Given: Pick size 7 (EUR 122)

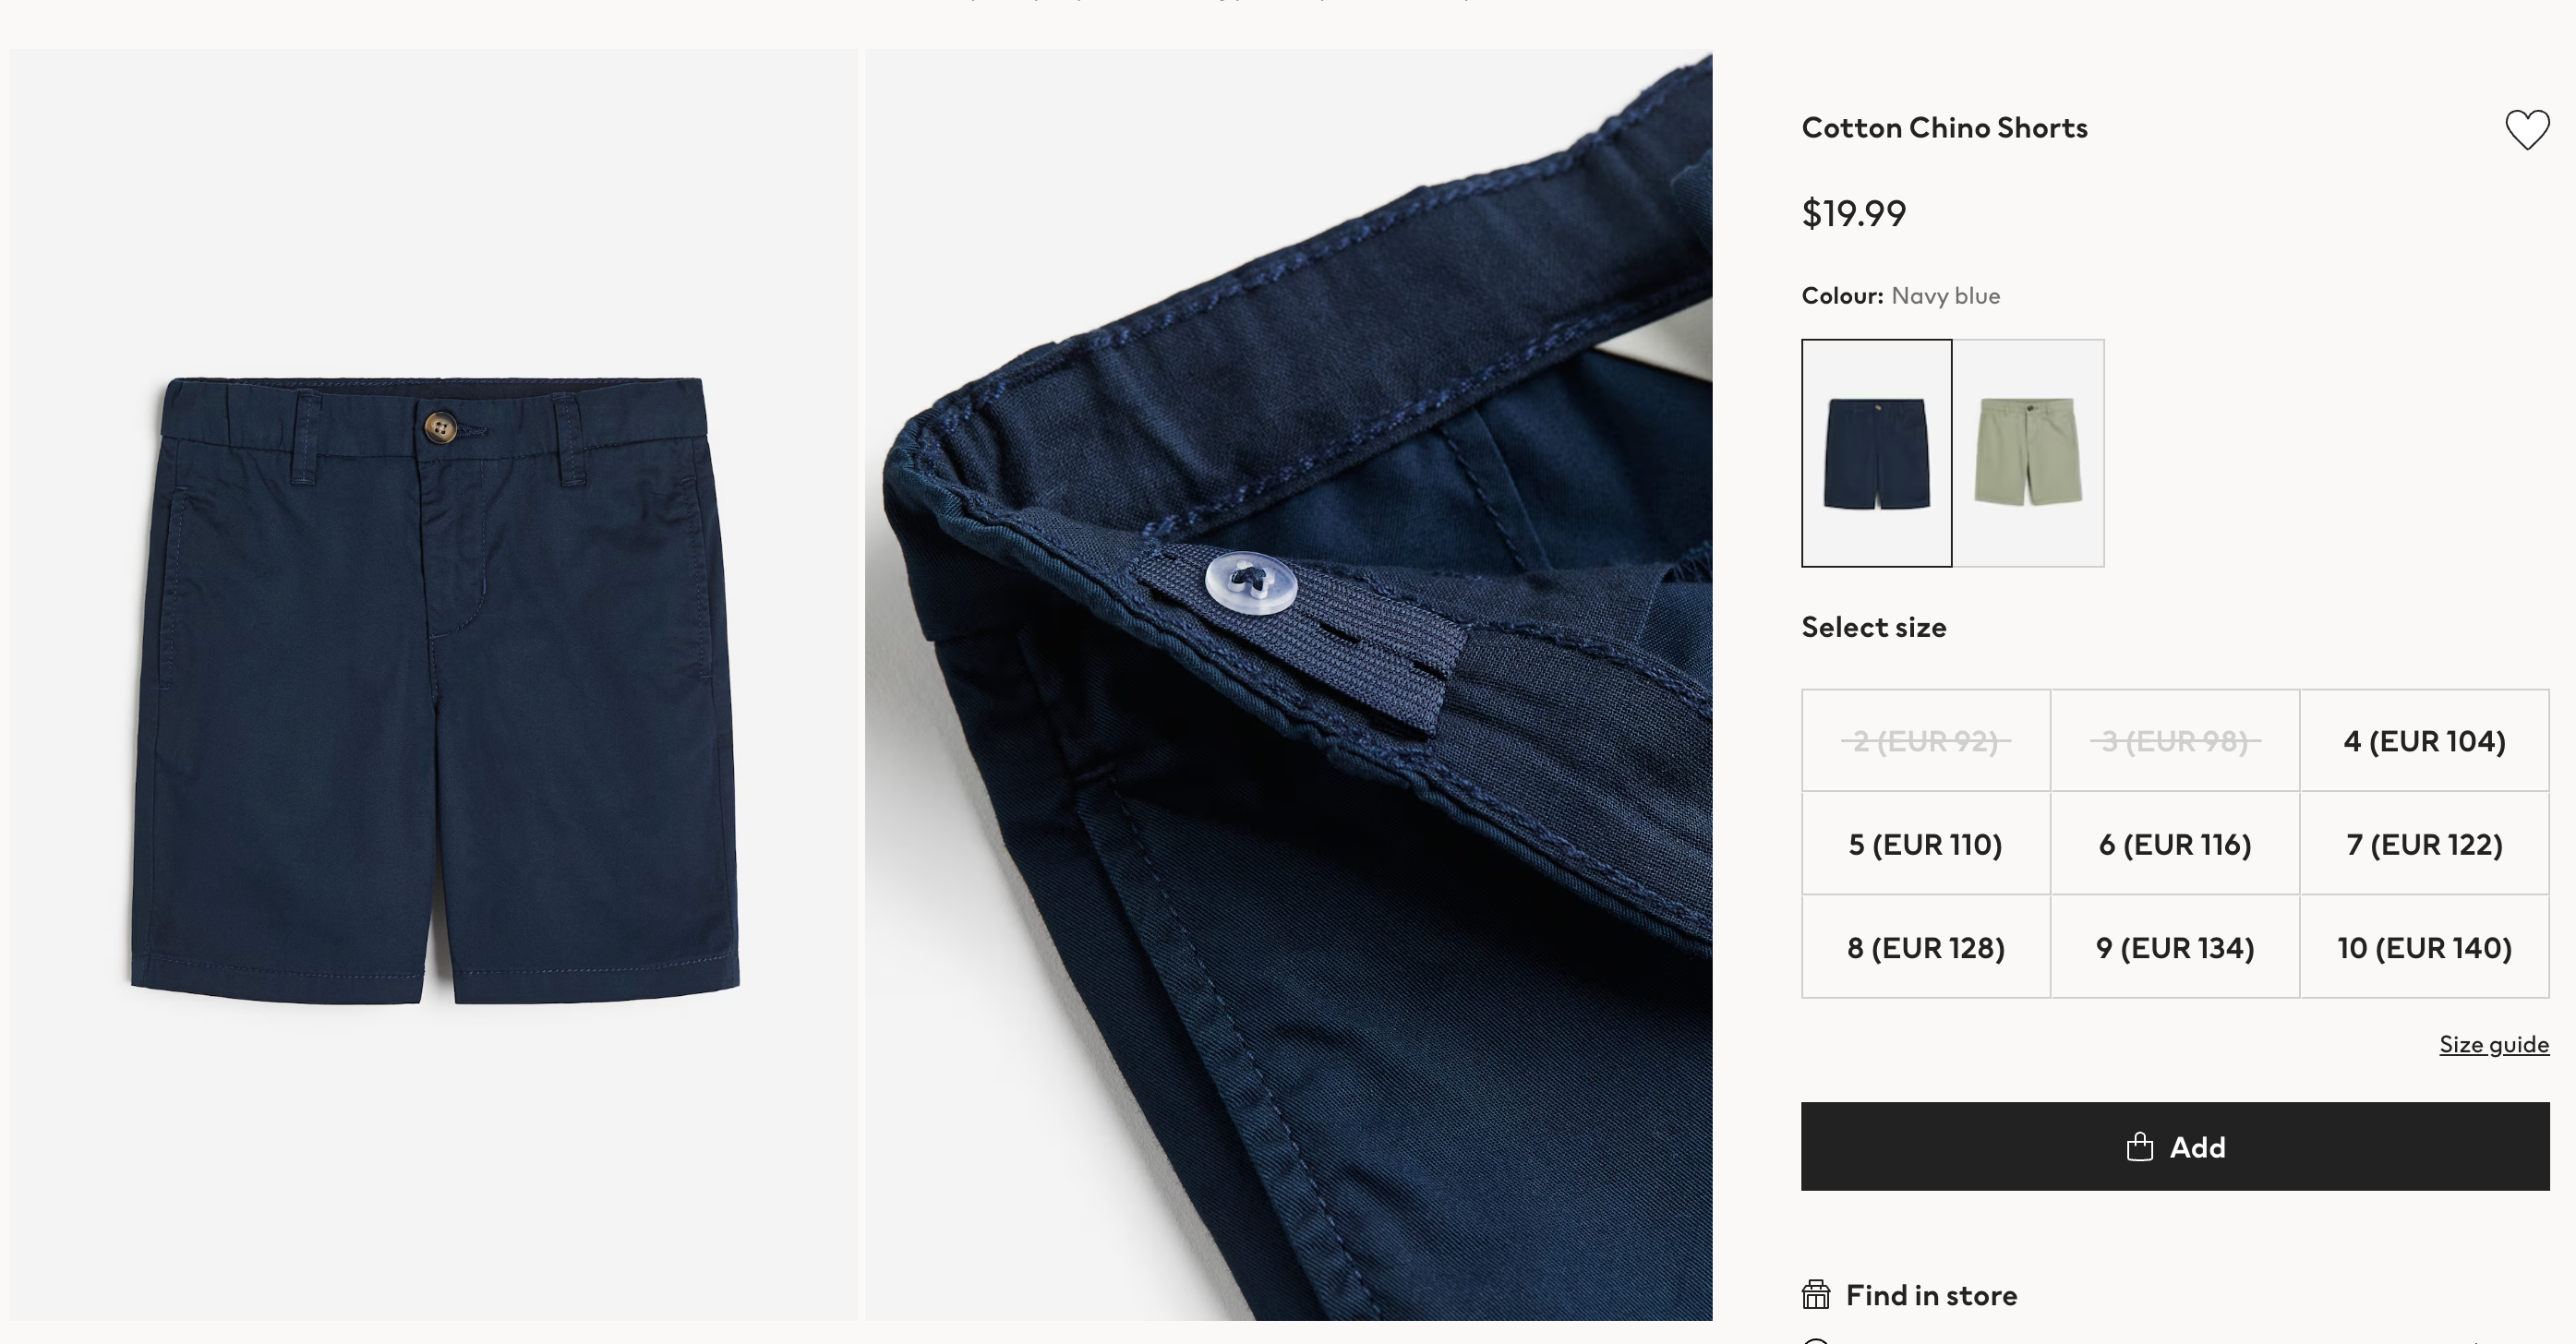Looking at the screenshot, I should pos(2424,844).
